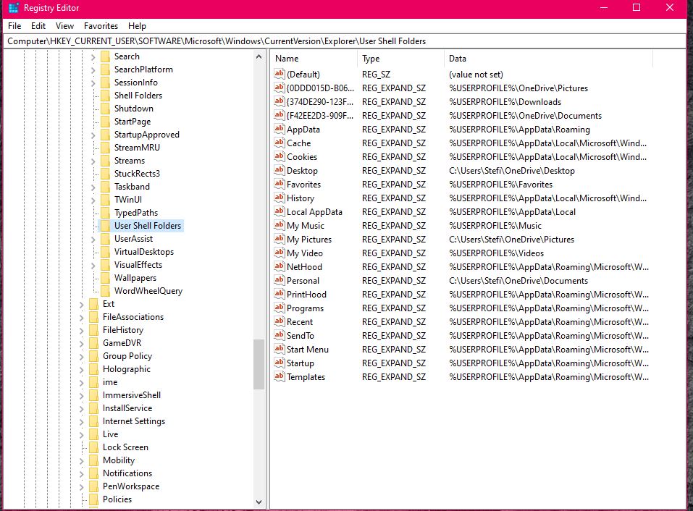Screen dimensions: 693x511
Task: Select the Lock Screen key
Action: [x=125, y=447]
